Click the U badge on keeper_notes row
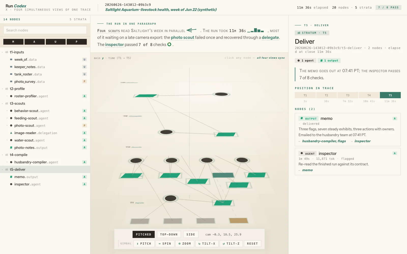The image size is (407, 254). click(84, 67)
